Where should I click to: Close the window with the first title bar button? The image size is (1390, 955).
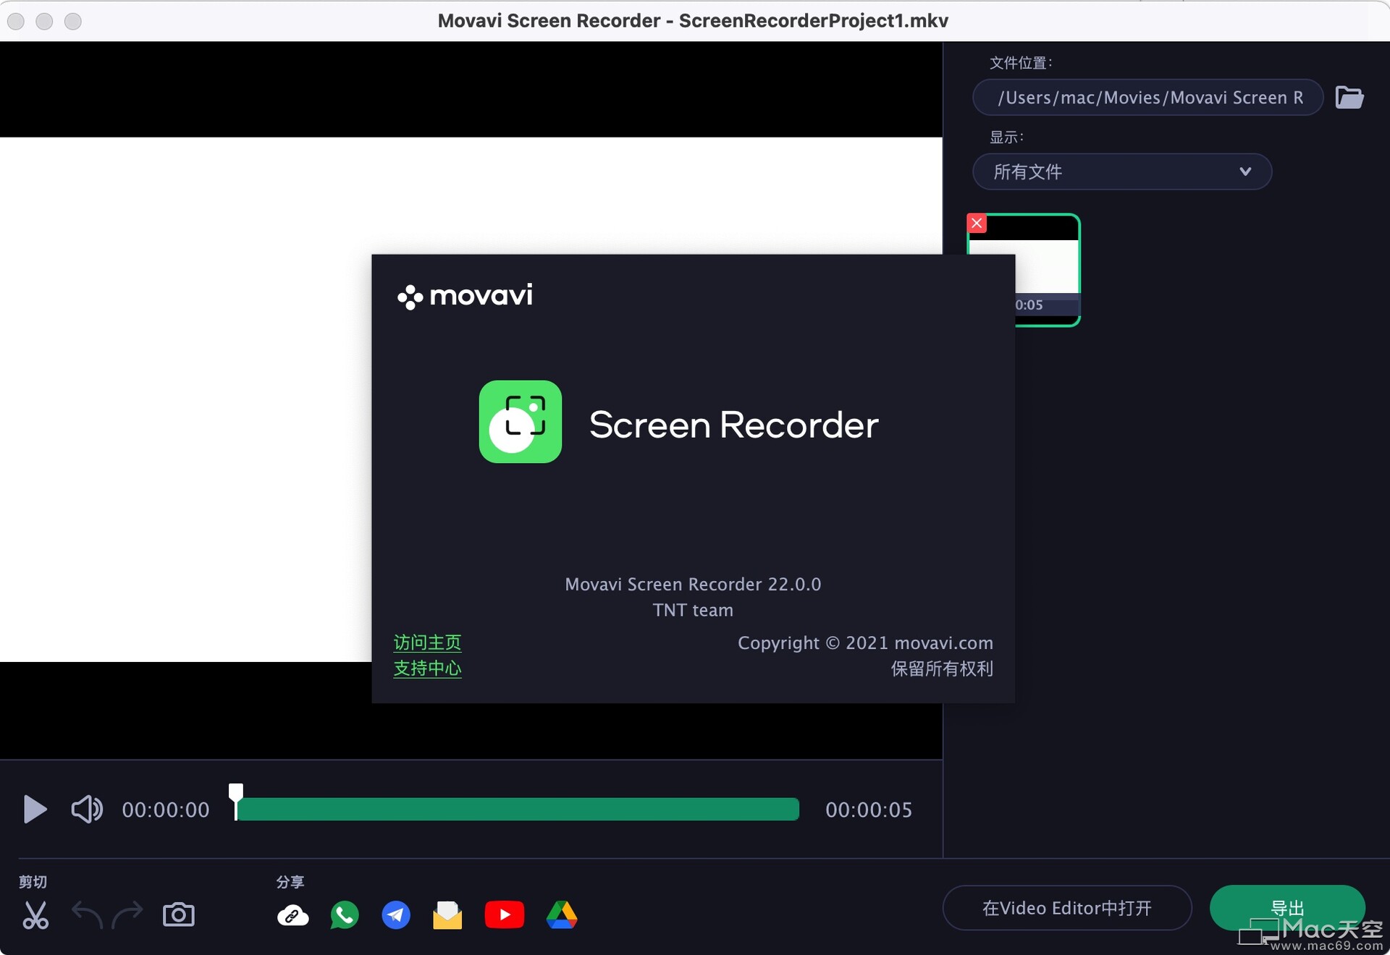click(16, 21)
